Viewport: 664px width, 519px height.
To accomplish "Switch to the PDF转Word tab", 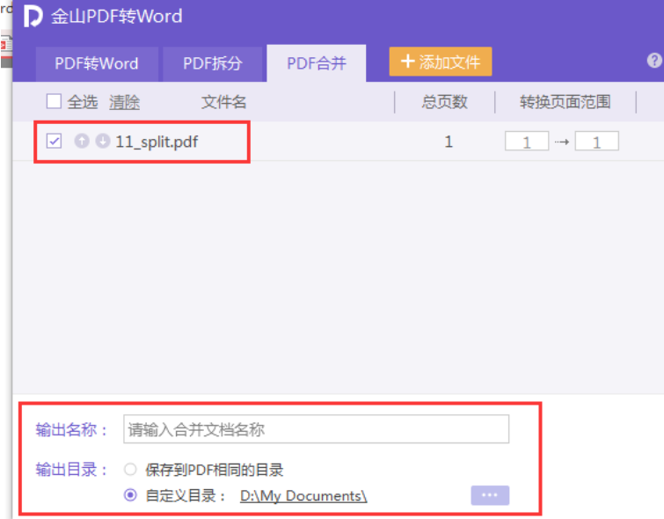I will pos(97,64).
